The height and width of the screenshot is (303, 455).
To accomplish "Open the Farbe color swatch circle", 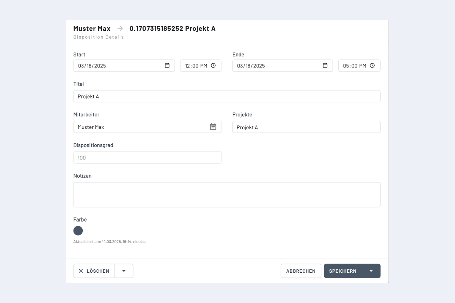I will click(78, 231).
